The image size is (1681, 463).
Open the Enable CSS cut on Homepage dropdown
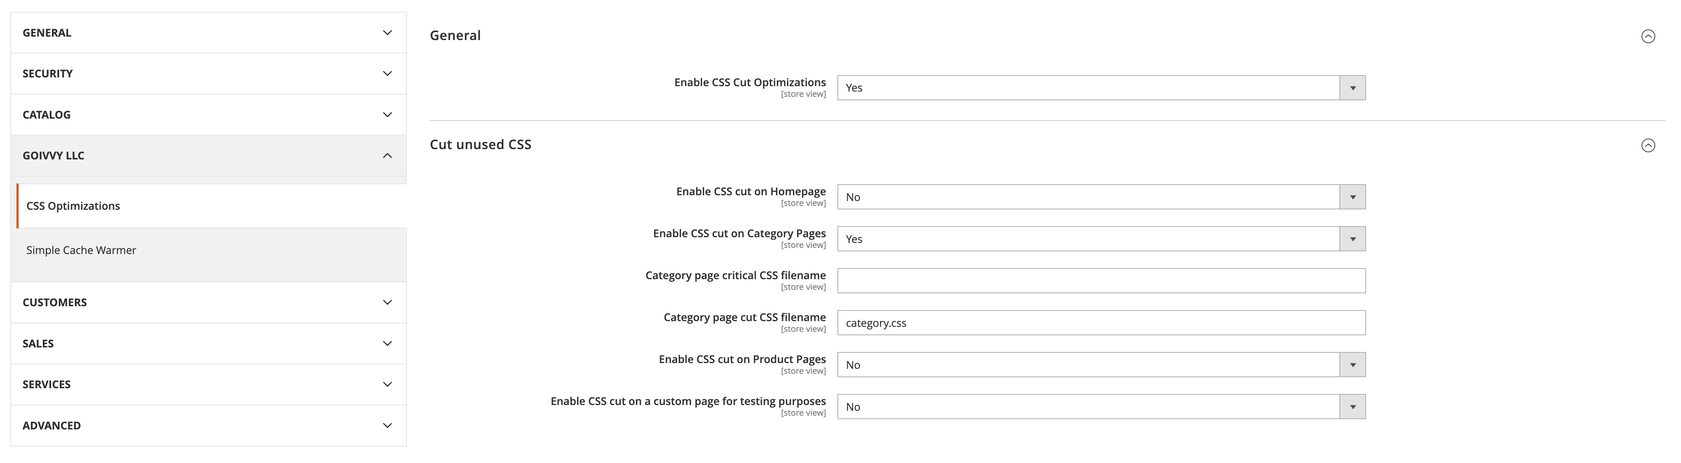click(x=1352, y=196)
